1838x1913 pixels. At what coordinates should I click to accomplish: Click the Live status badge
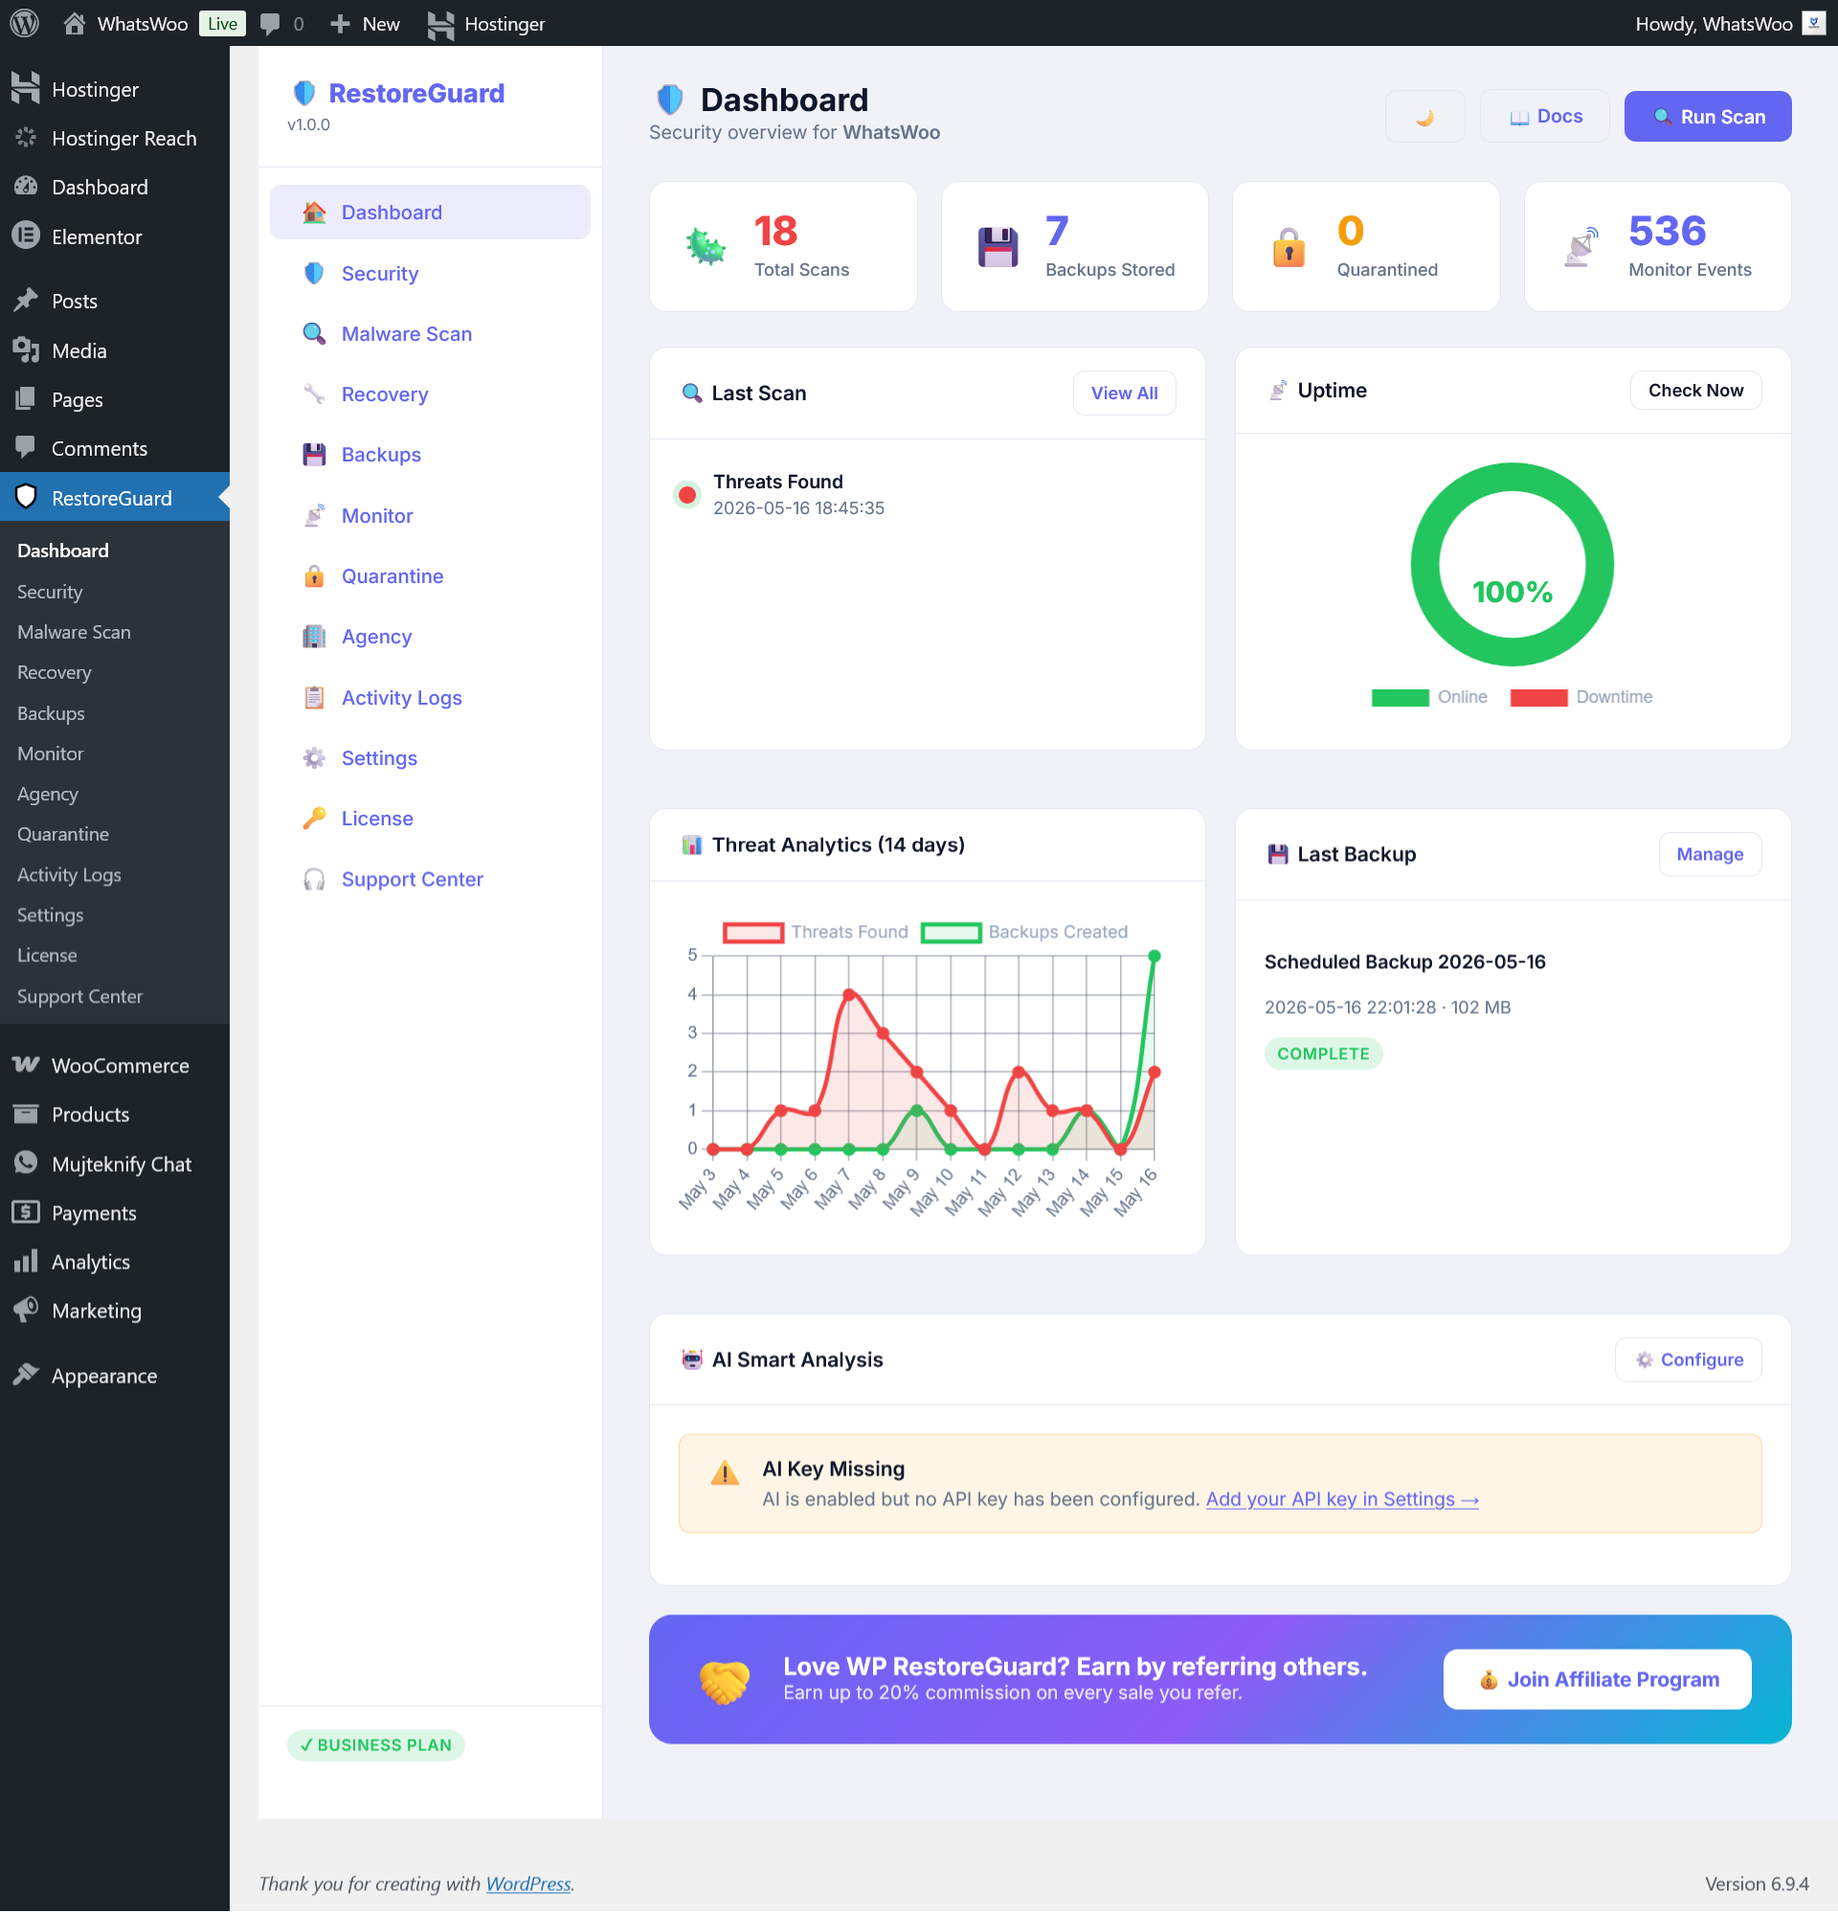tap(221, 23)
